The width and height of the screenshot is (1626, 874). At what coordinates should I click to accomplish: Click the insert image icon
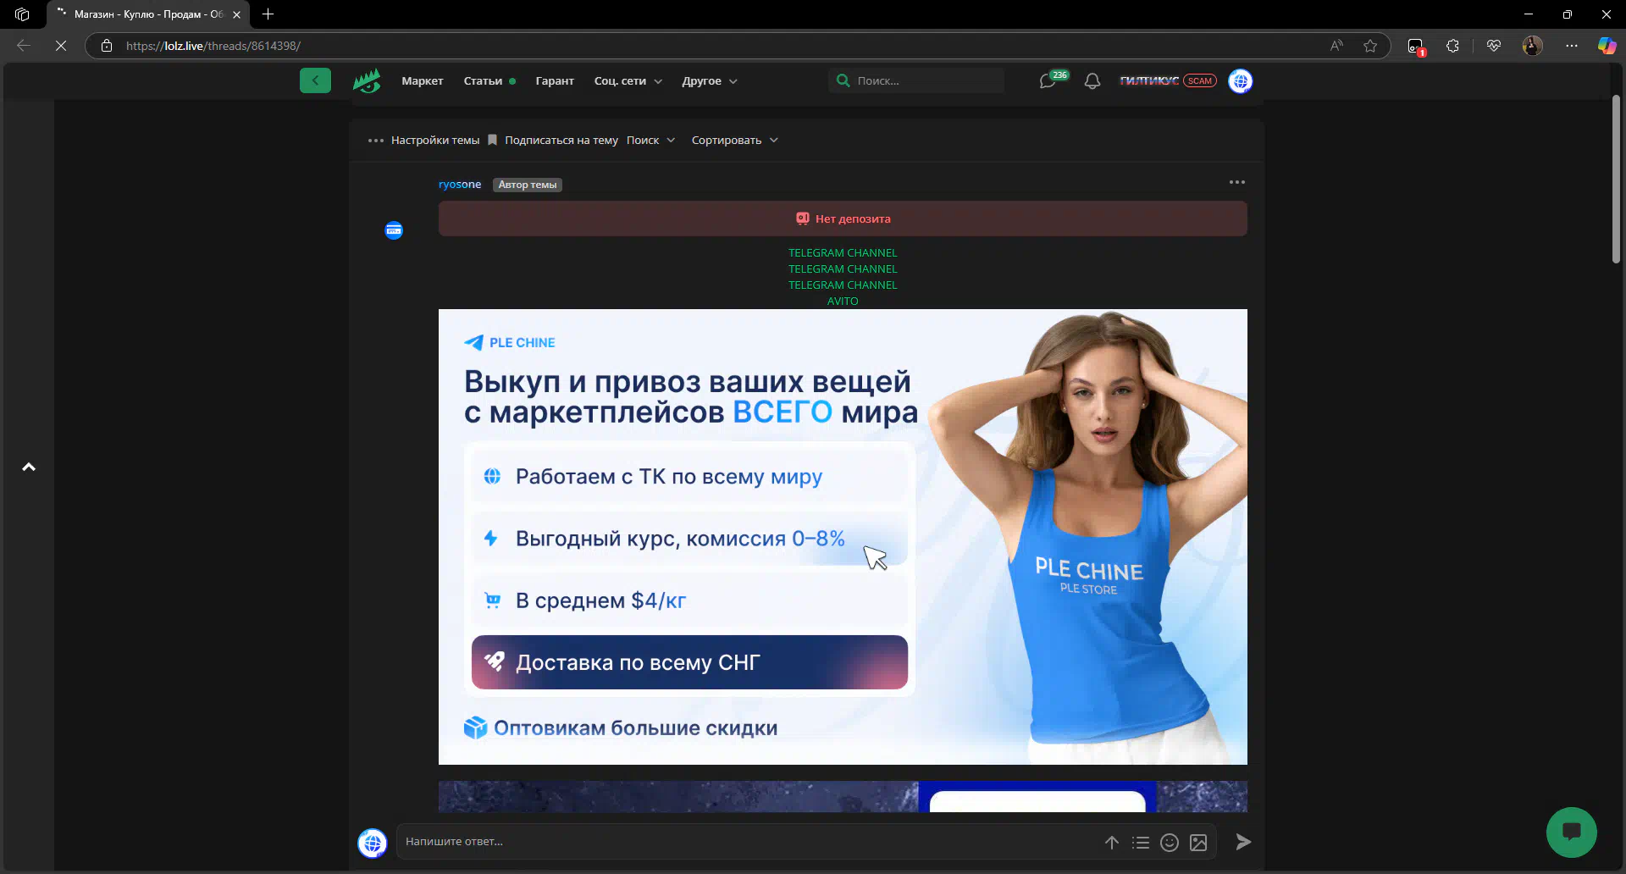[1198, 843]
